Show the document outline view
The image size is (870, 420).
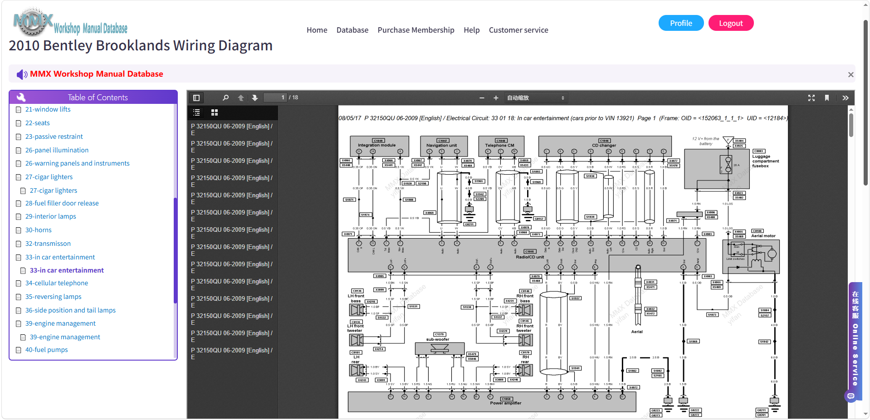click(196, 112)
